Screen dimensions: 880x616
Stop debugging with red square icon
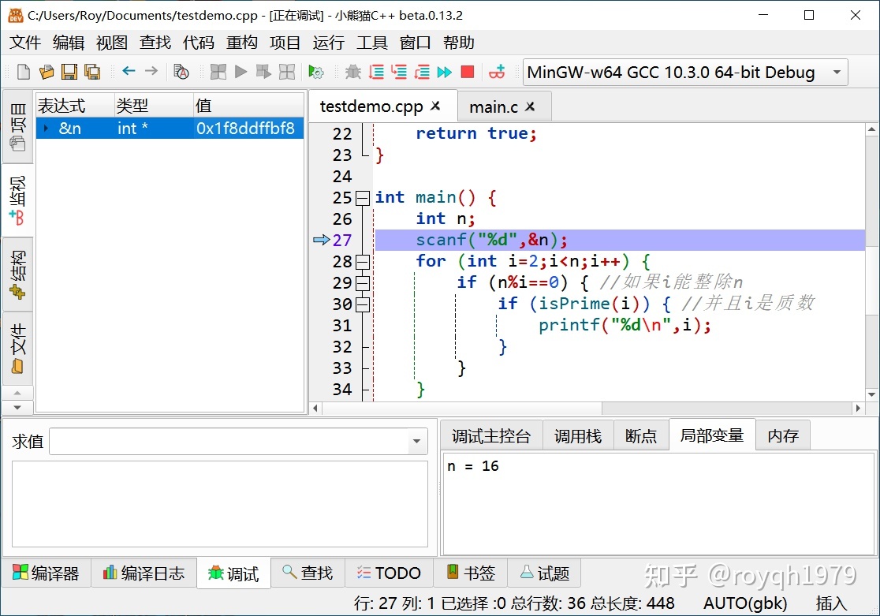click(468, 72)
